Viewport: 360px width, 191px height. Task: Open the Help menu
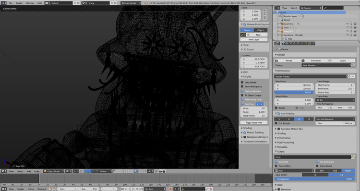click(40, 3)
